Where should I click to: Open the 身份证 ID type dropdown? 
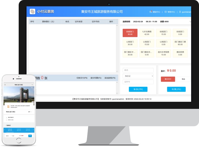coord(138,76)
